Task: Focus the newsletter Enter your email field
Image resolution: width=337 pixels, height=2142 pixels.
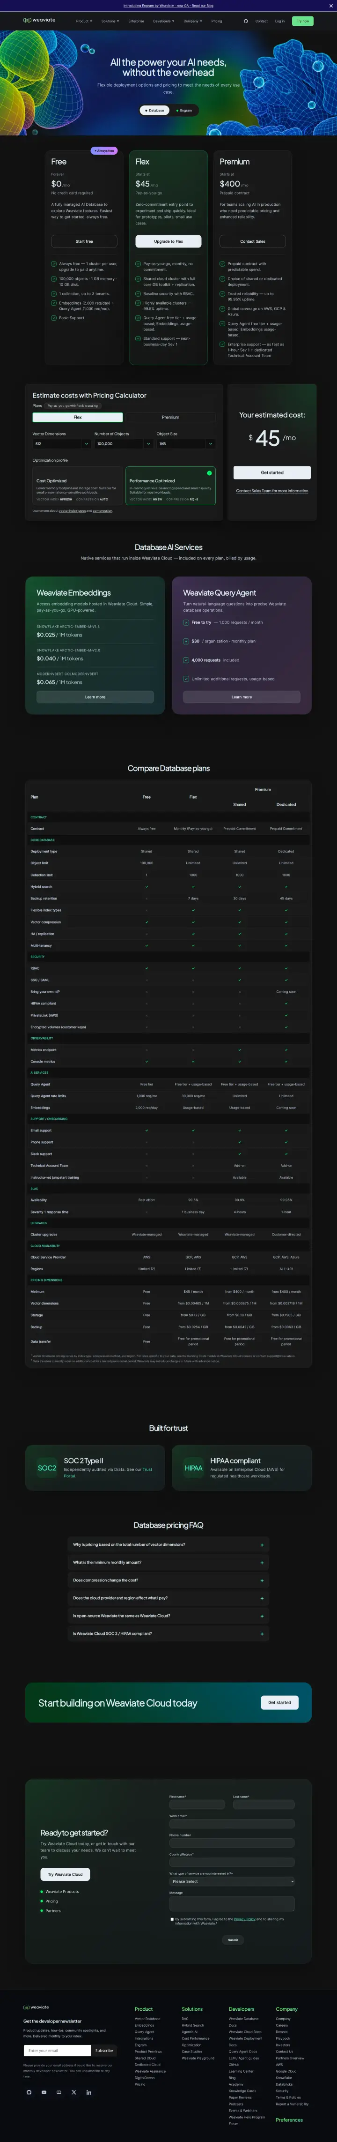Action: click(57, 2051)
